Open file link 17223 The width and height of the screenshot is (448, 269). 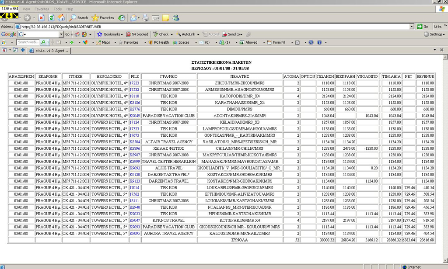[x=134, y=83]
